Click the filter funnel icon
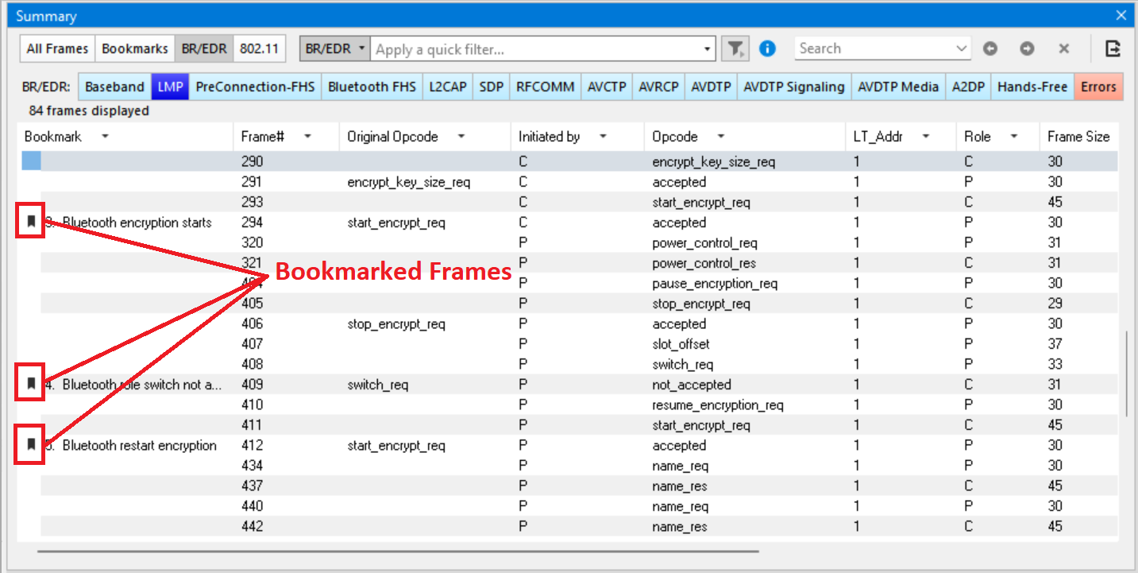The image size is (1138, 573). pos(736,49)
